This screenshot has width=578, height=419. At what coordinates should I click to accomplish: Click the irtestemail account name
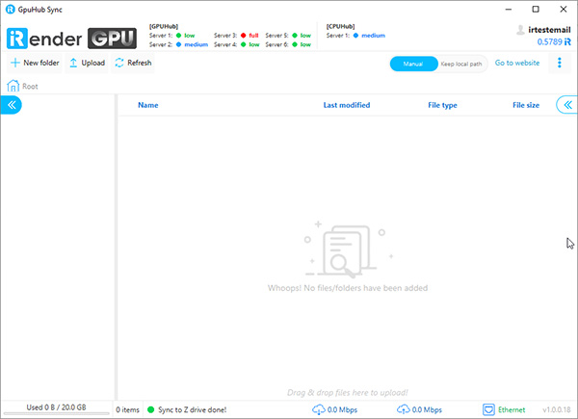[550, 30]
